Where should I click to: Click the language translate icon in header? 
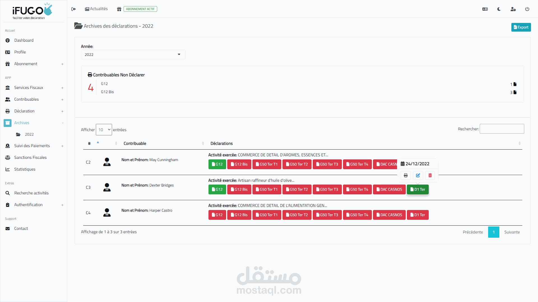(x=485, y=9)
